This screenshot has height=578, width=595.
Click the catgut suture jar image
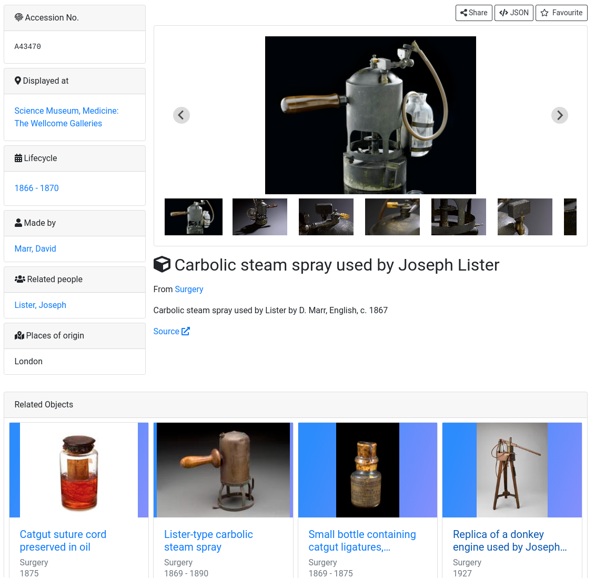coord(79,470)
